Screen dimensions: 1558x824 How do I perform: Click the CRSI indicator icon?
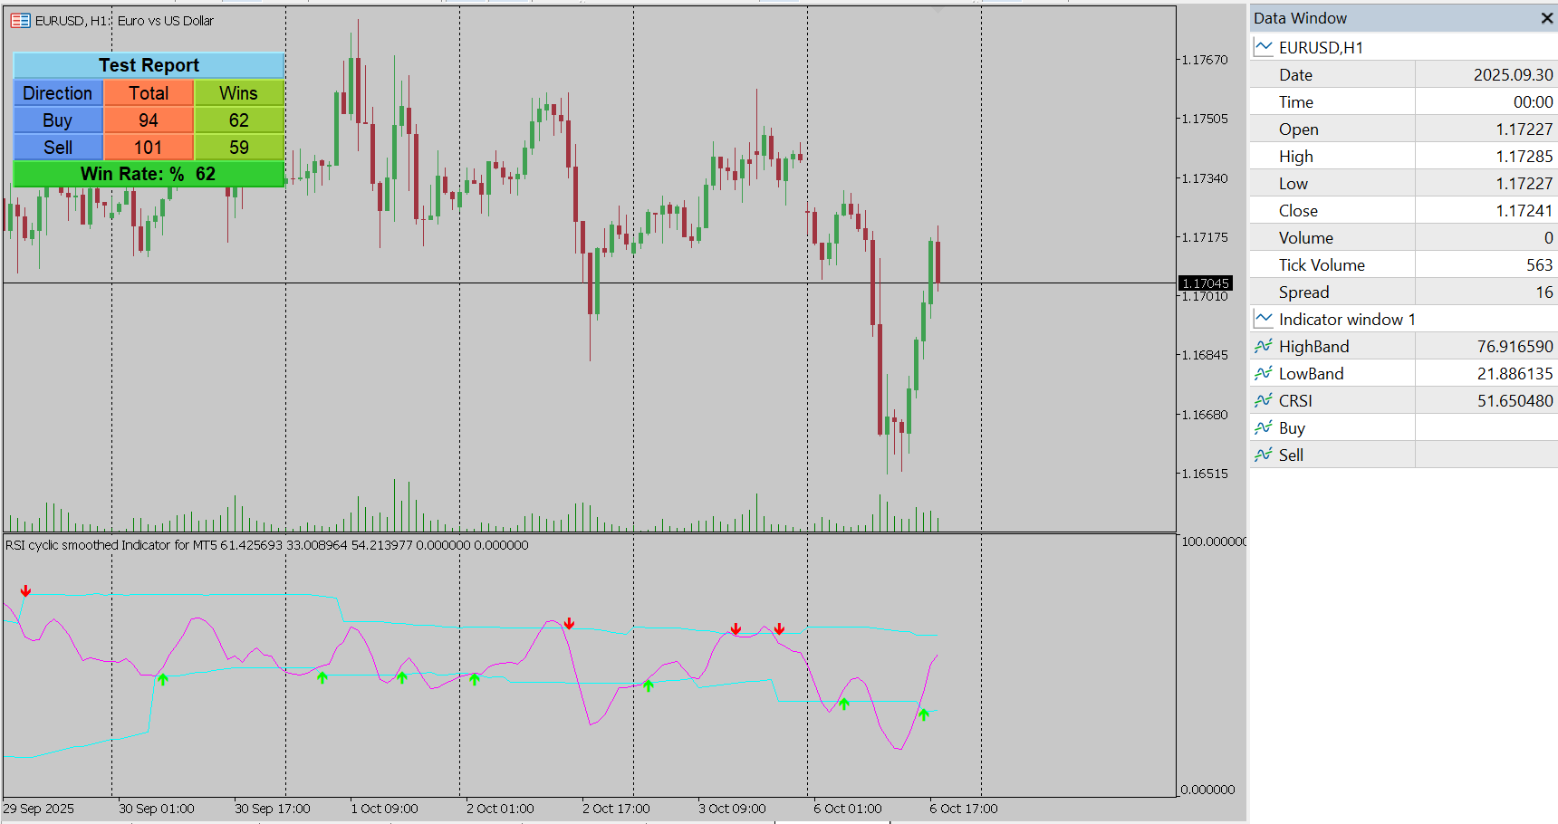click(x=1264, y=400)
